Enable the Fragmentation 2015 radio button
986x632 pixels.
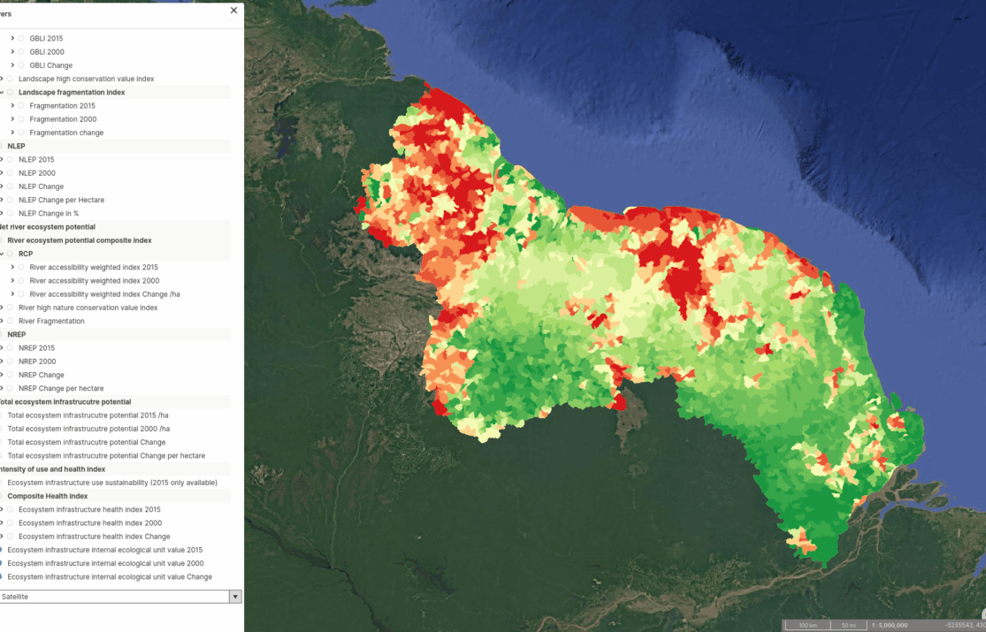point(21,106)
